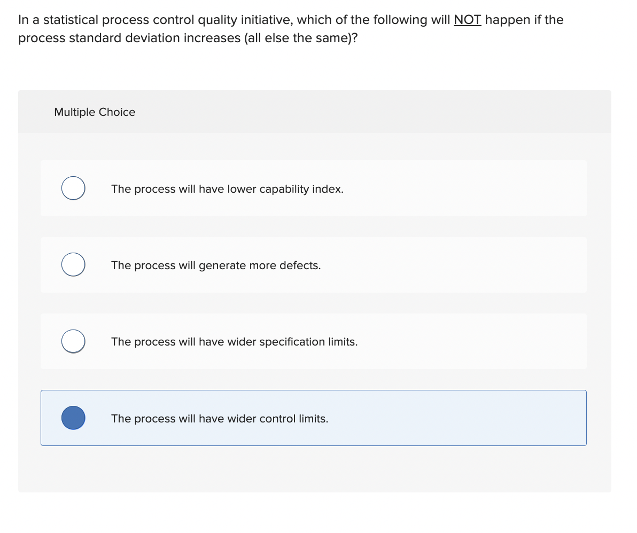Image resolution: width=637 pixels, height=533 pixels.
Task: Click the Multiple Choice header label
Action: click(95, 112)
